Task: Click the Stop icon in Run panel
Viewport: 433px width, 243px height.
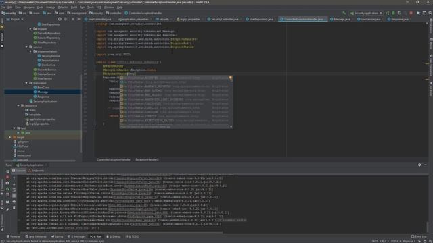Action: point(7,178)
